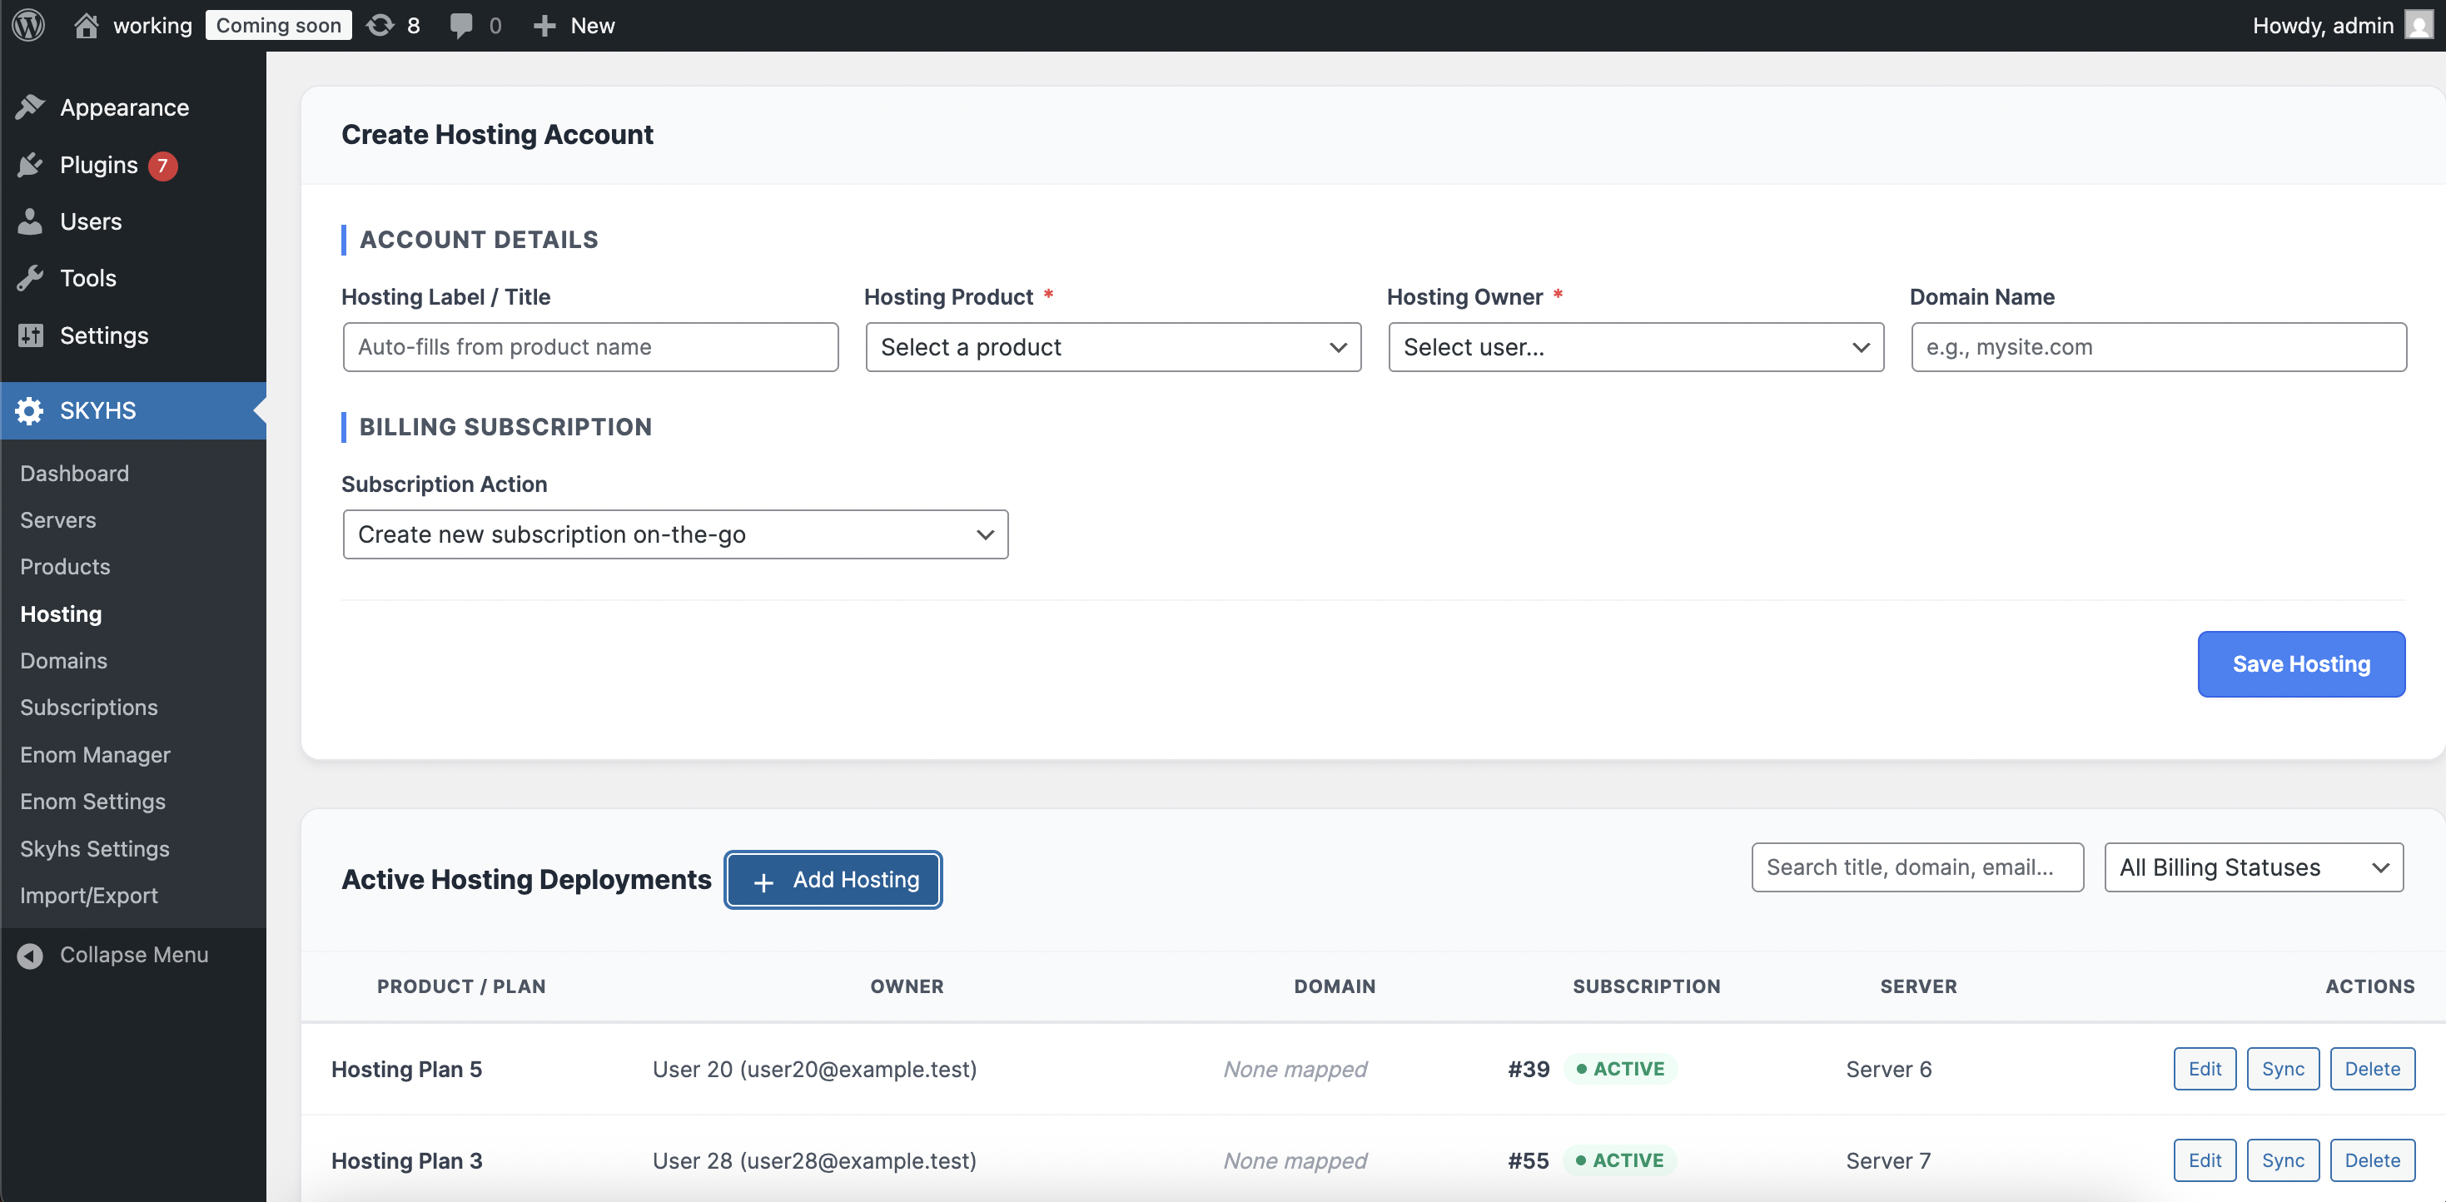
Task: Expand the Subscription Action dropdown
Action: [x=675, y=534]
